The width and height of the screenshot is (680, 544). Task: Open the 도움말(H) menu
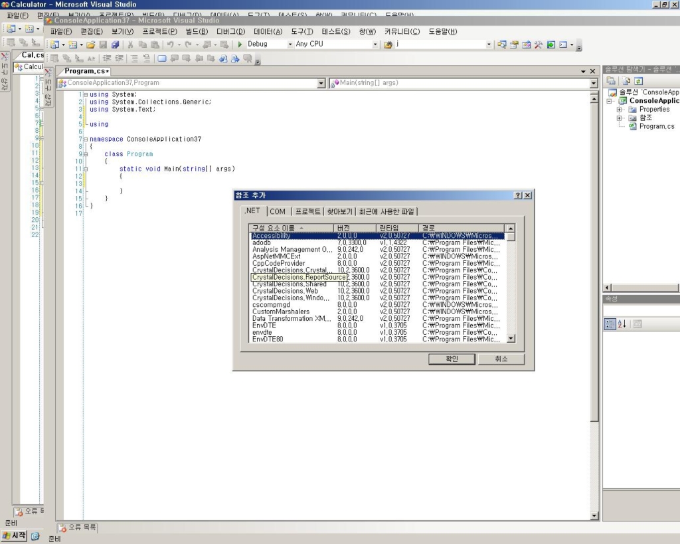click(x=443, y=32)
